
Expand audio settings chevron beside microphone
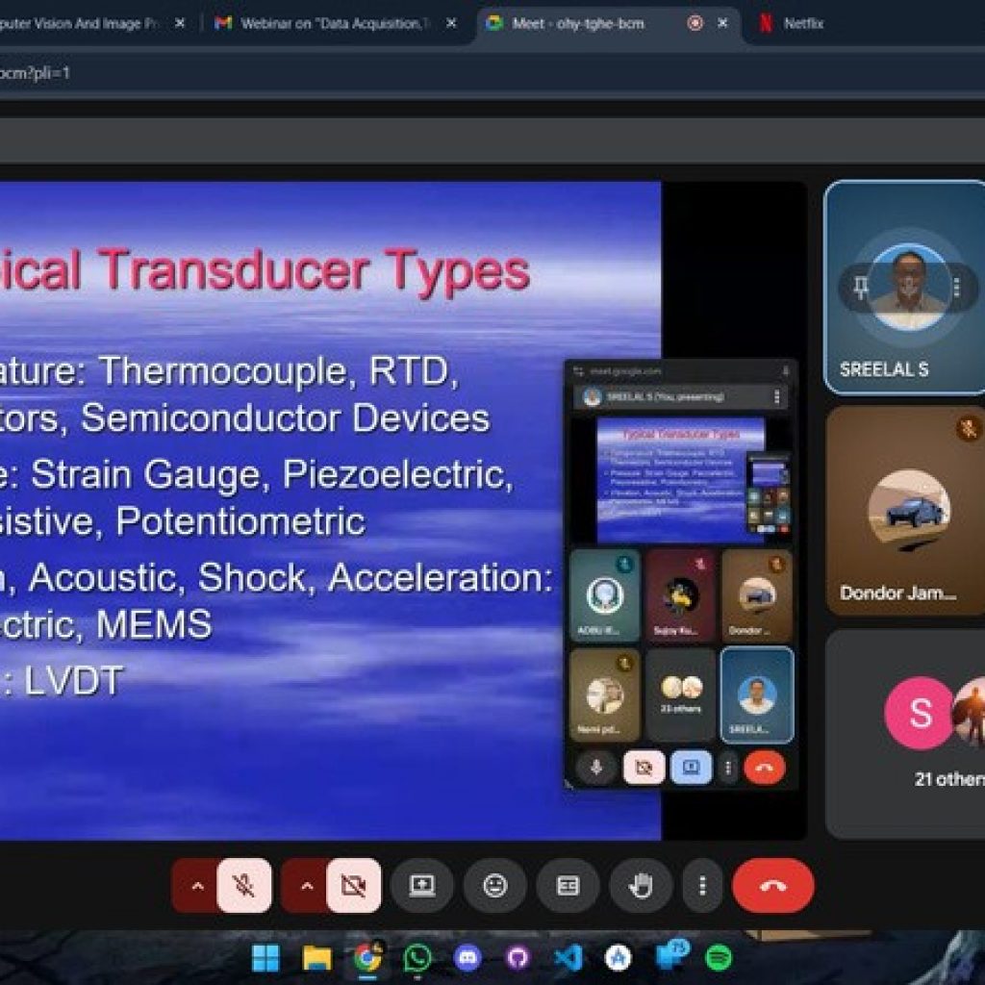point(197,885)
